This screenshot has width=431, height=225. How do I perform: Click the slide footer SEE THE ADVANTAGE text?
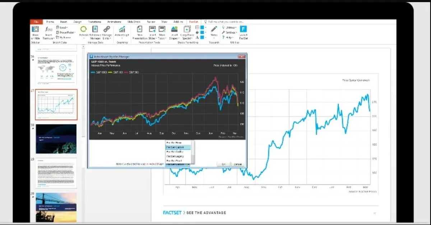tap(206, 213)
